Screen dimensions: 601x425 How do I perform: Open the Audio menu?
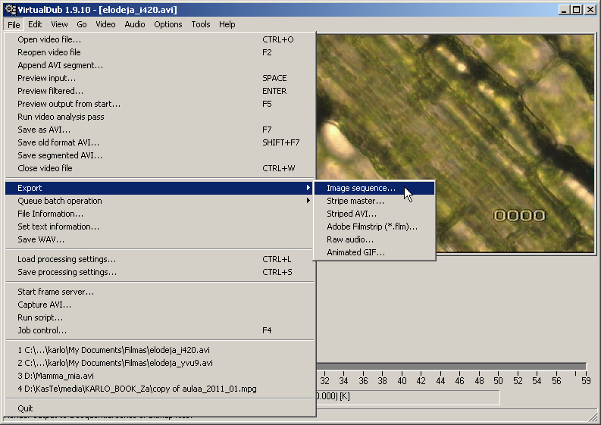click(135, 24)
